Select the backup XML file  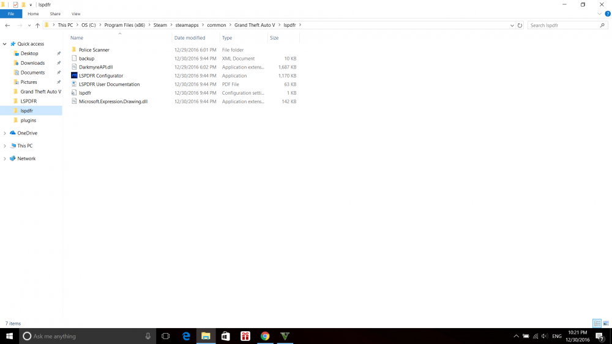coord(87,59)
